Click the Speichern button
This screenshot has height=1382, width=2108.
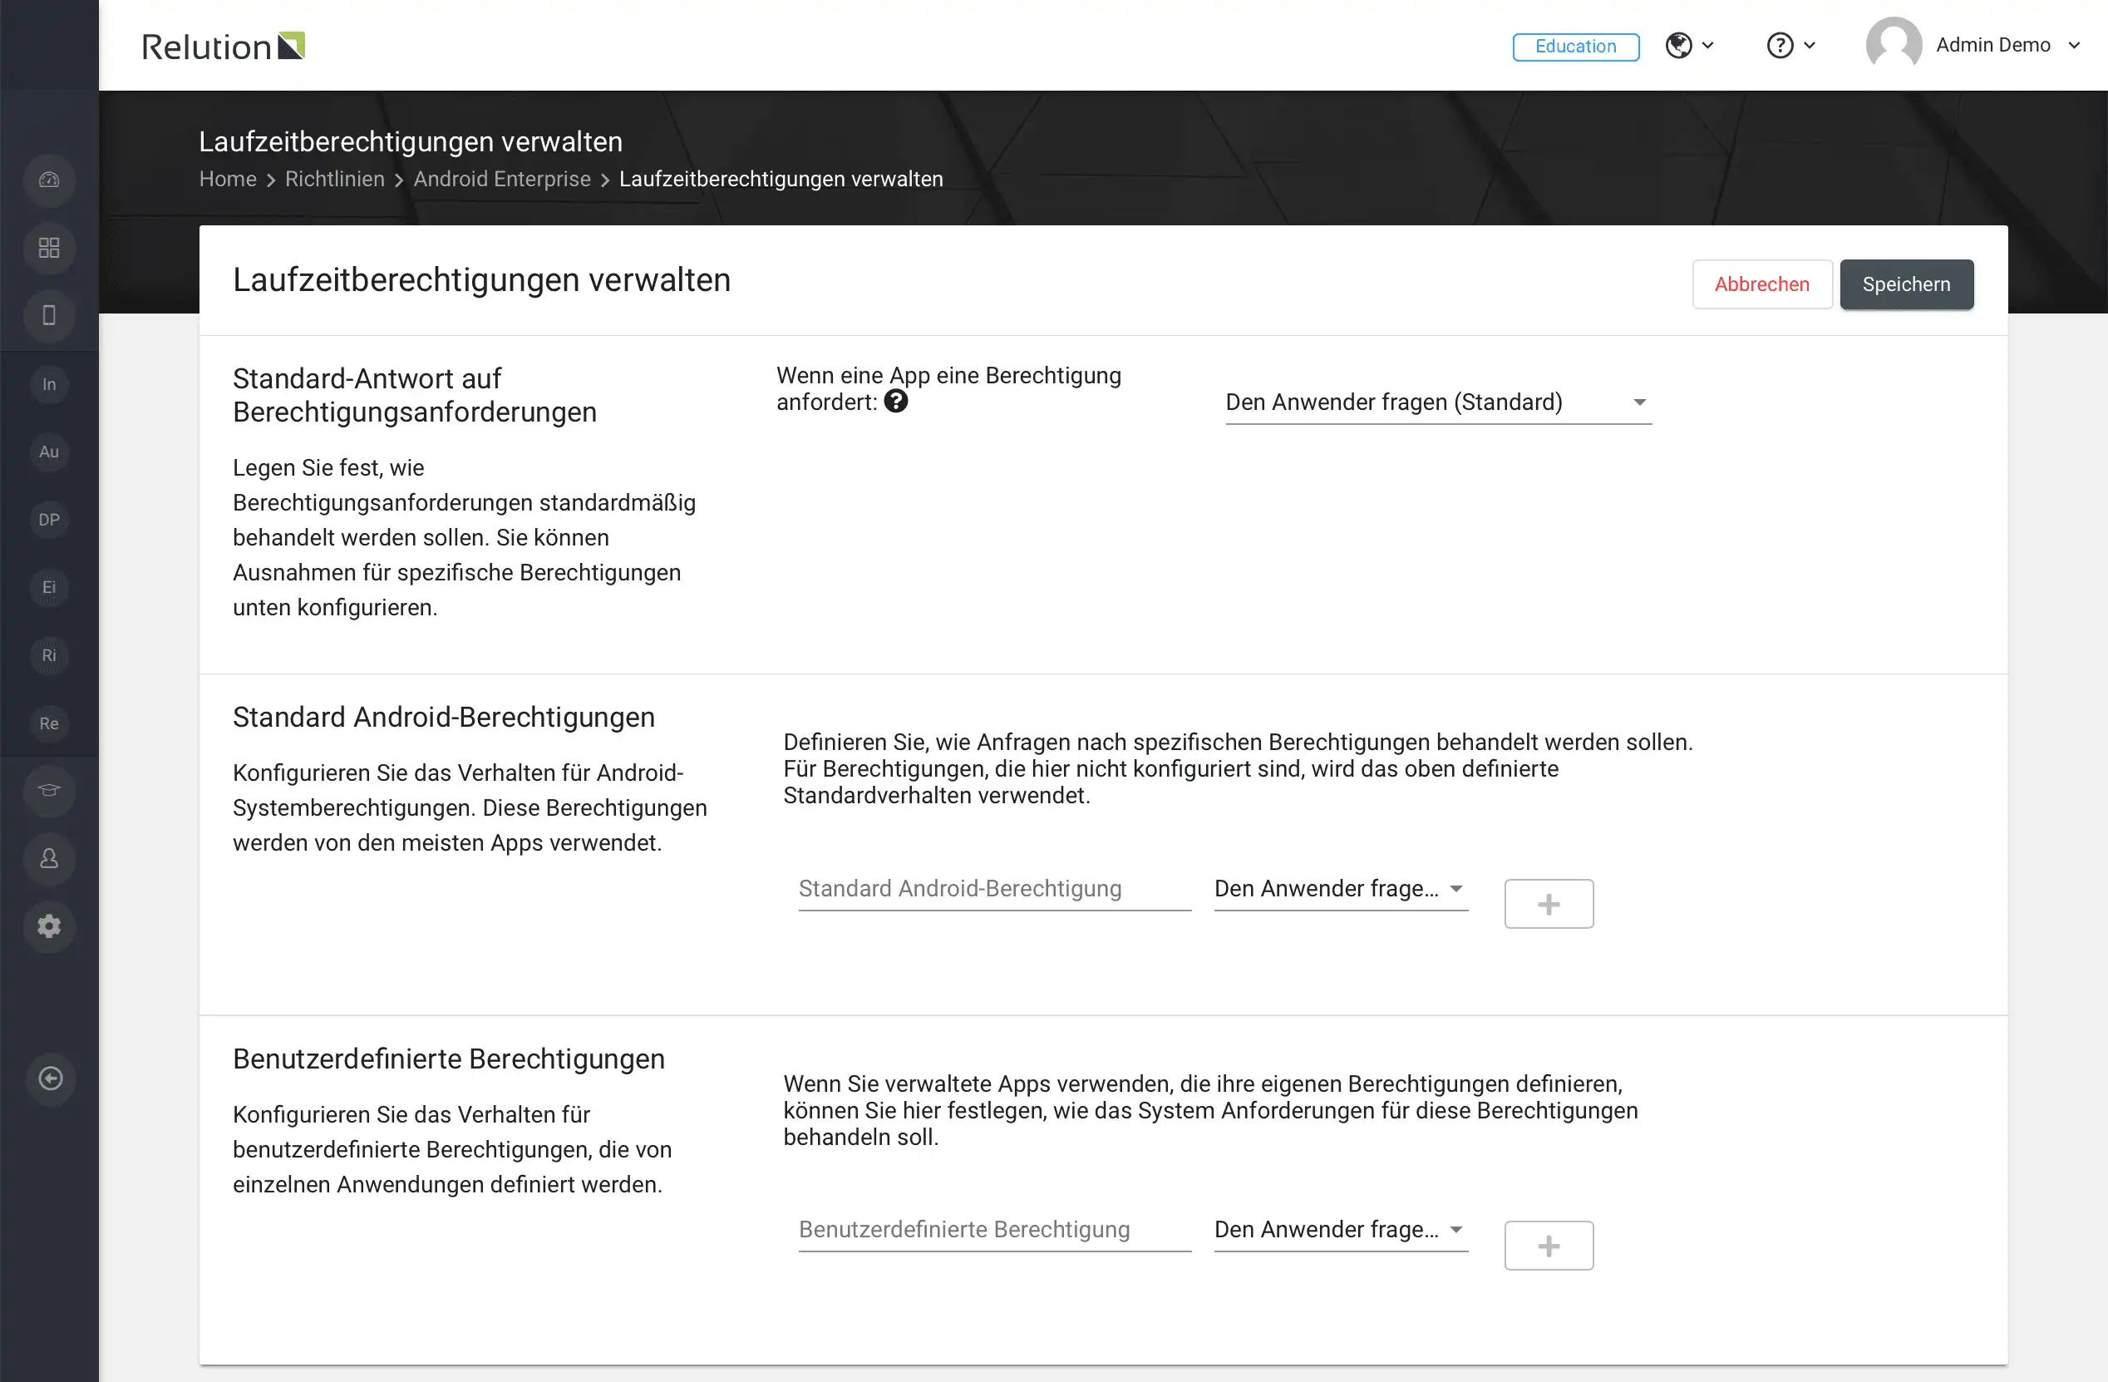coord(1906,284)
